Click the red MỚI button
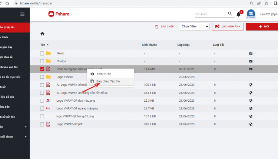Viewport: 278px width, 159px height. pos(262,27)
